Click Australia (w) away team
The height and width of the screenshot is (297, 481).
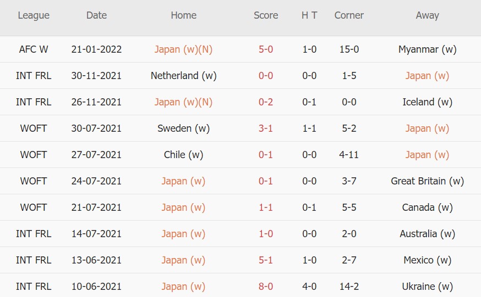point(427,234)
